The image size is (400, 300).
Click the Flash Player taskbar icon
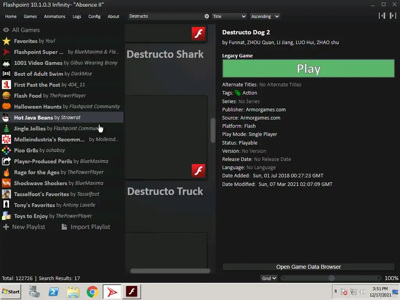tap(131, 291)
